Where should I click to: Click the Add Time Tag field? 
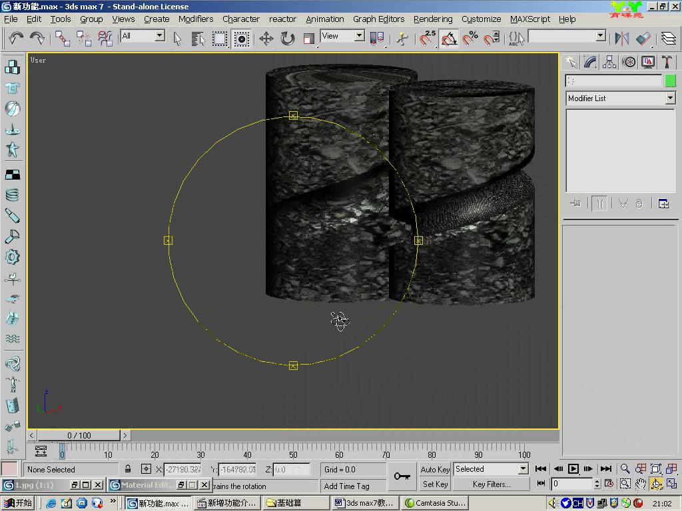[353, 486]
